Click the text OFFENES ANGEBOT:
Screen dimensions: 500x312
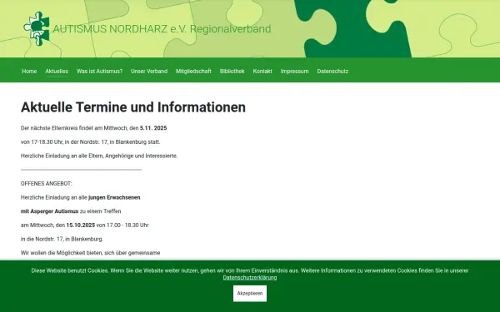point(46,184)
